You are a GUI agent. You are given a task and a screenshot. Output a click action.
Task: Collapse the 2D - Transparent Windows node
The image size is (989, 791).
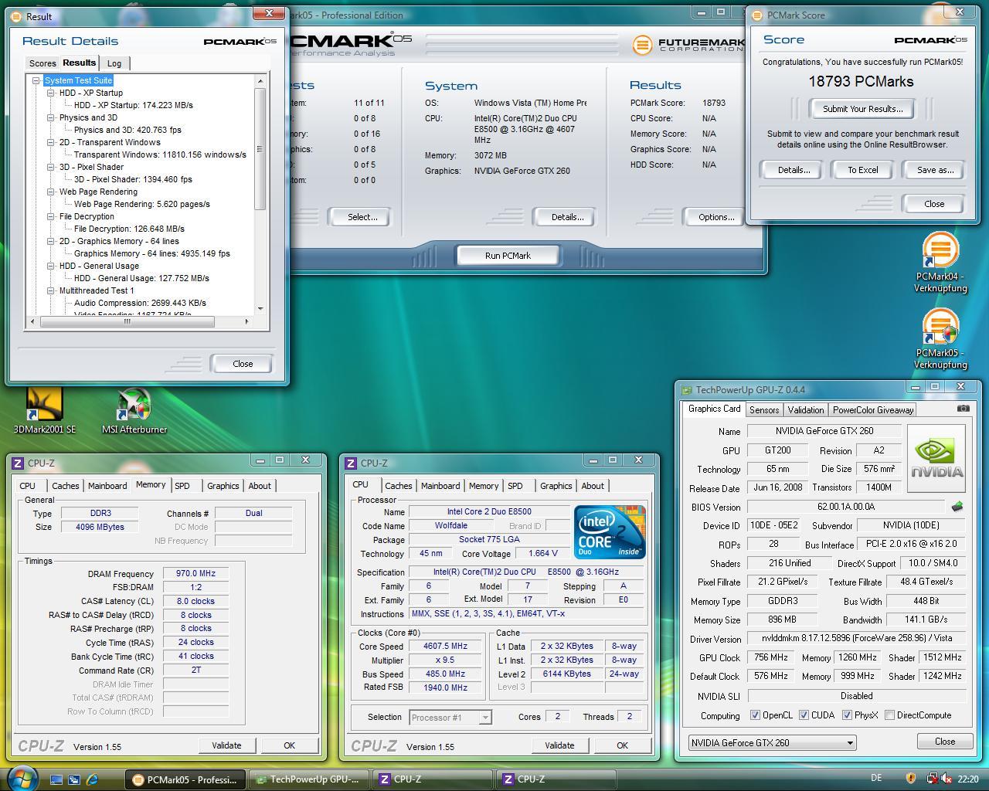click(50, 142)
